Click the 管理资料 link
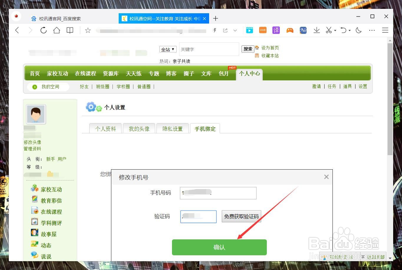The image size is (402, 270). click(x=32, y=149)
